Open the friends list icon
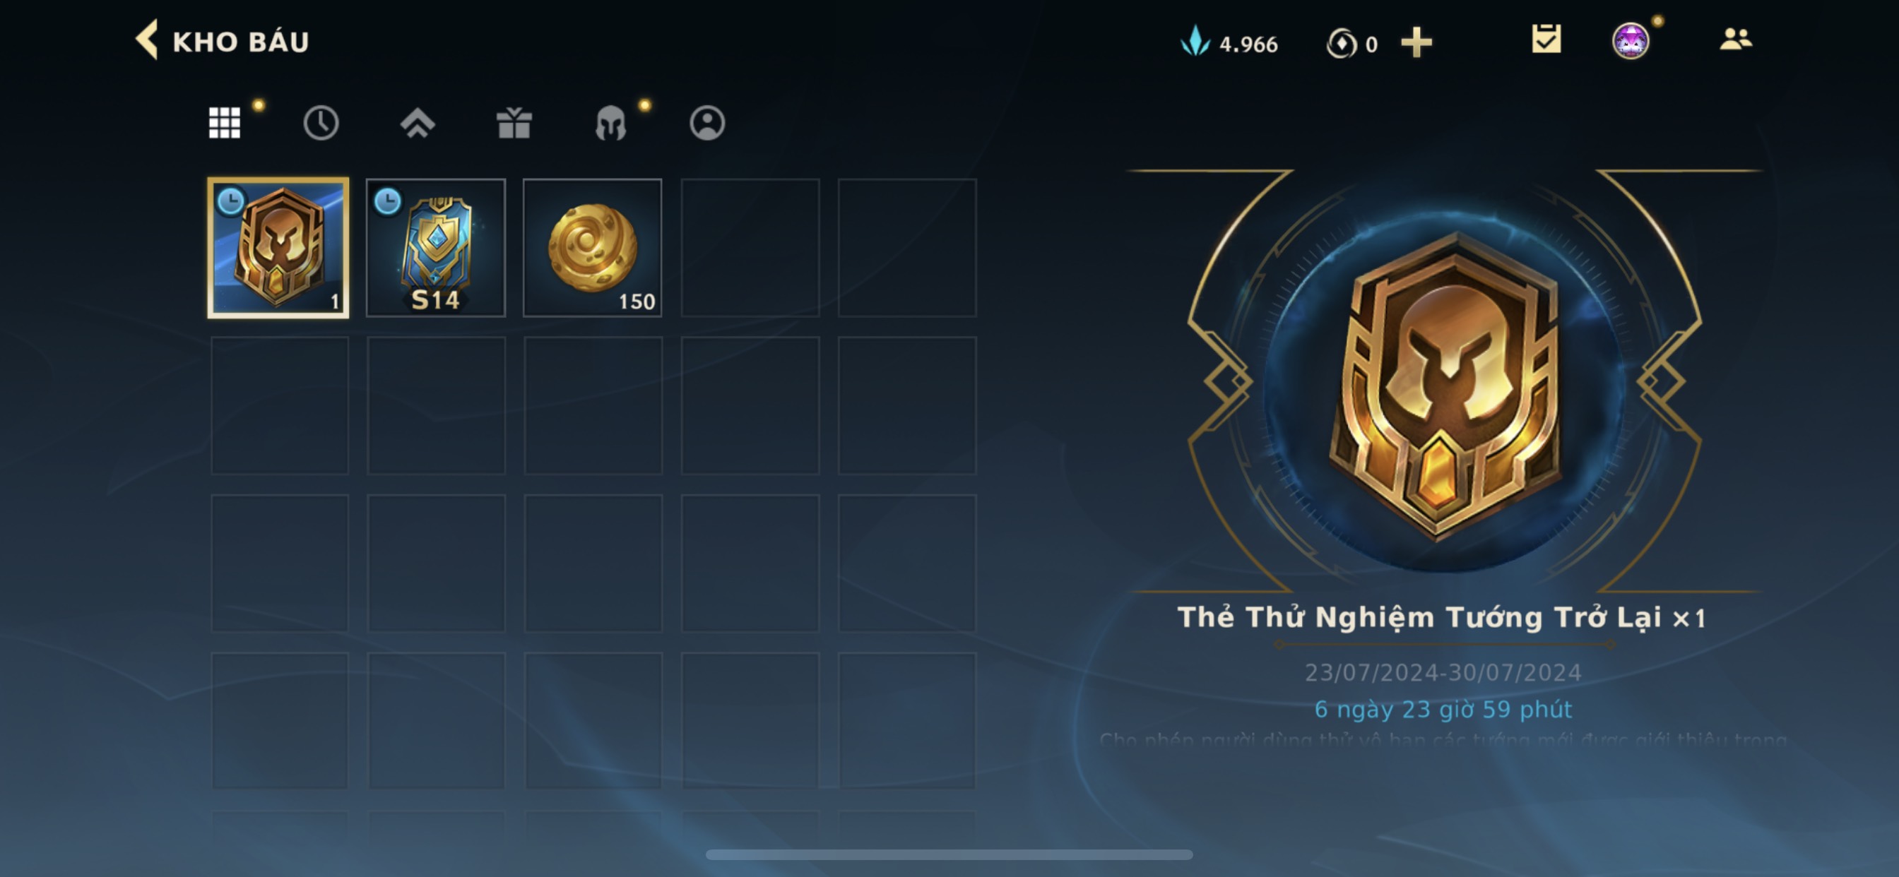The width and height of the screenshot is (1899, 877). [1735, 39]
